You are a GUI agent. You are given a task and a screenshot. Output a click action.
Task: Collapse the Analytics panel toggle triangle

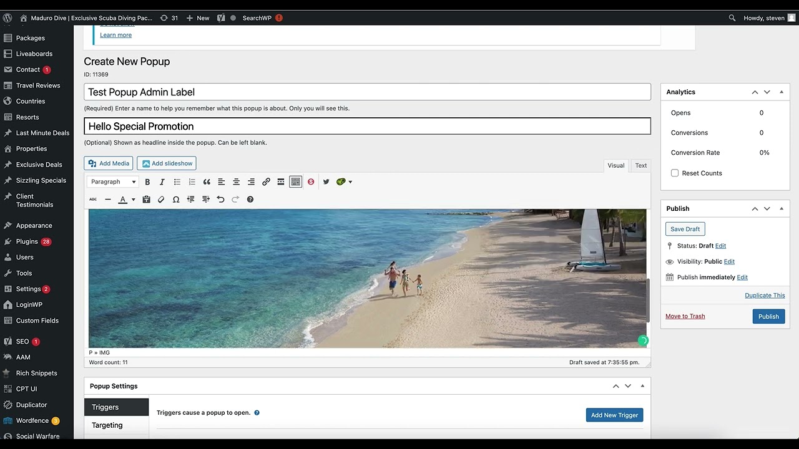coord(782,92)
